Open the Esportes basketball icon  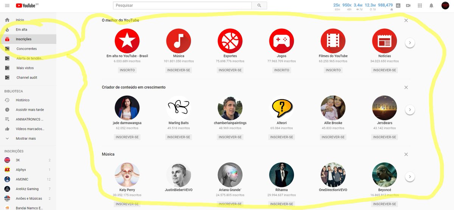coord(230,41)
